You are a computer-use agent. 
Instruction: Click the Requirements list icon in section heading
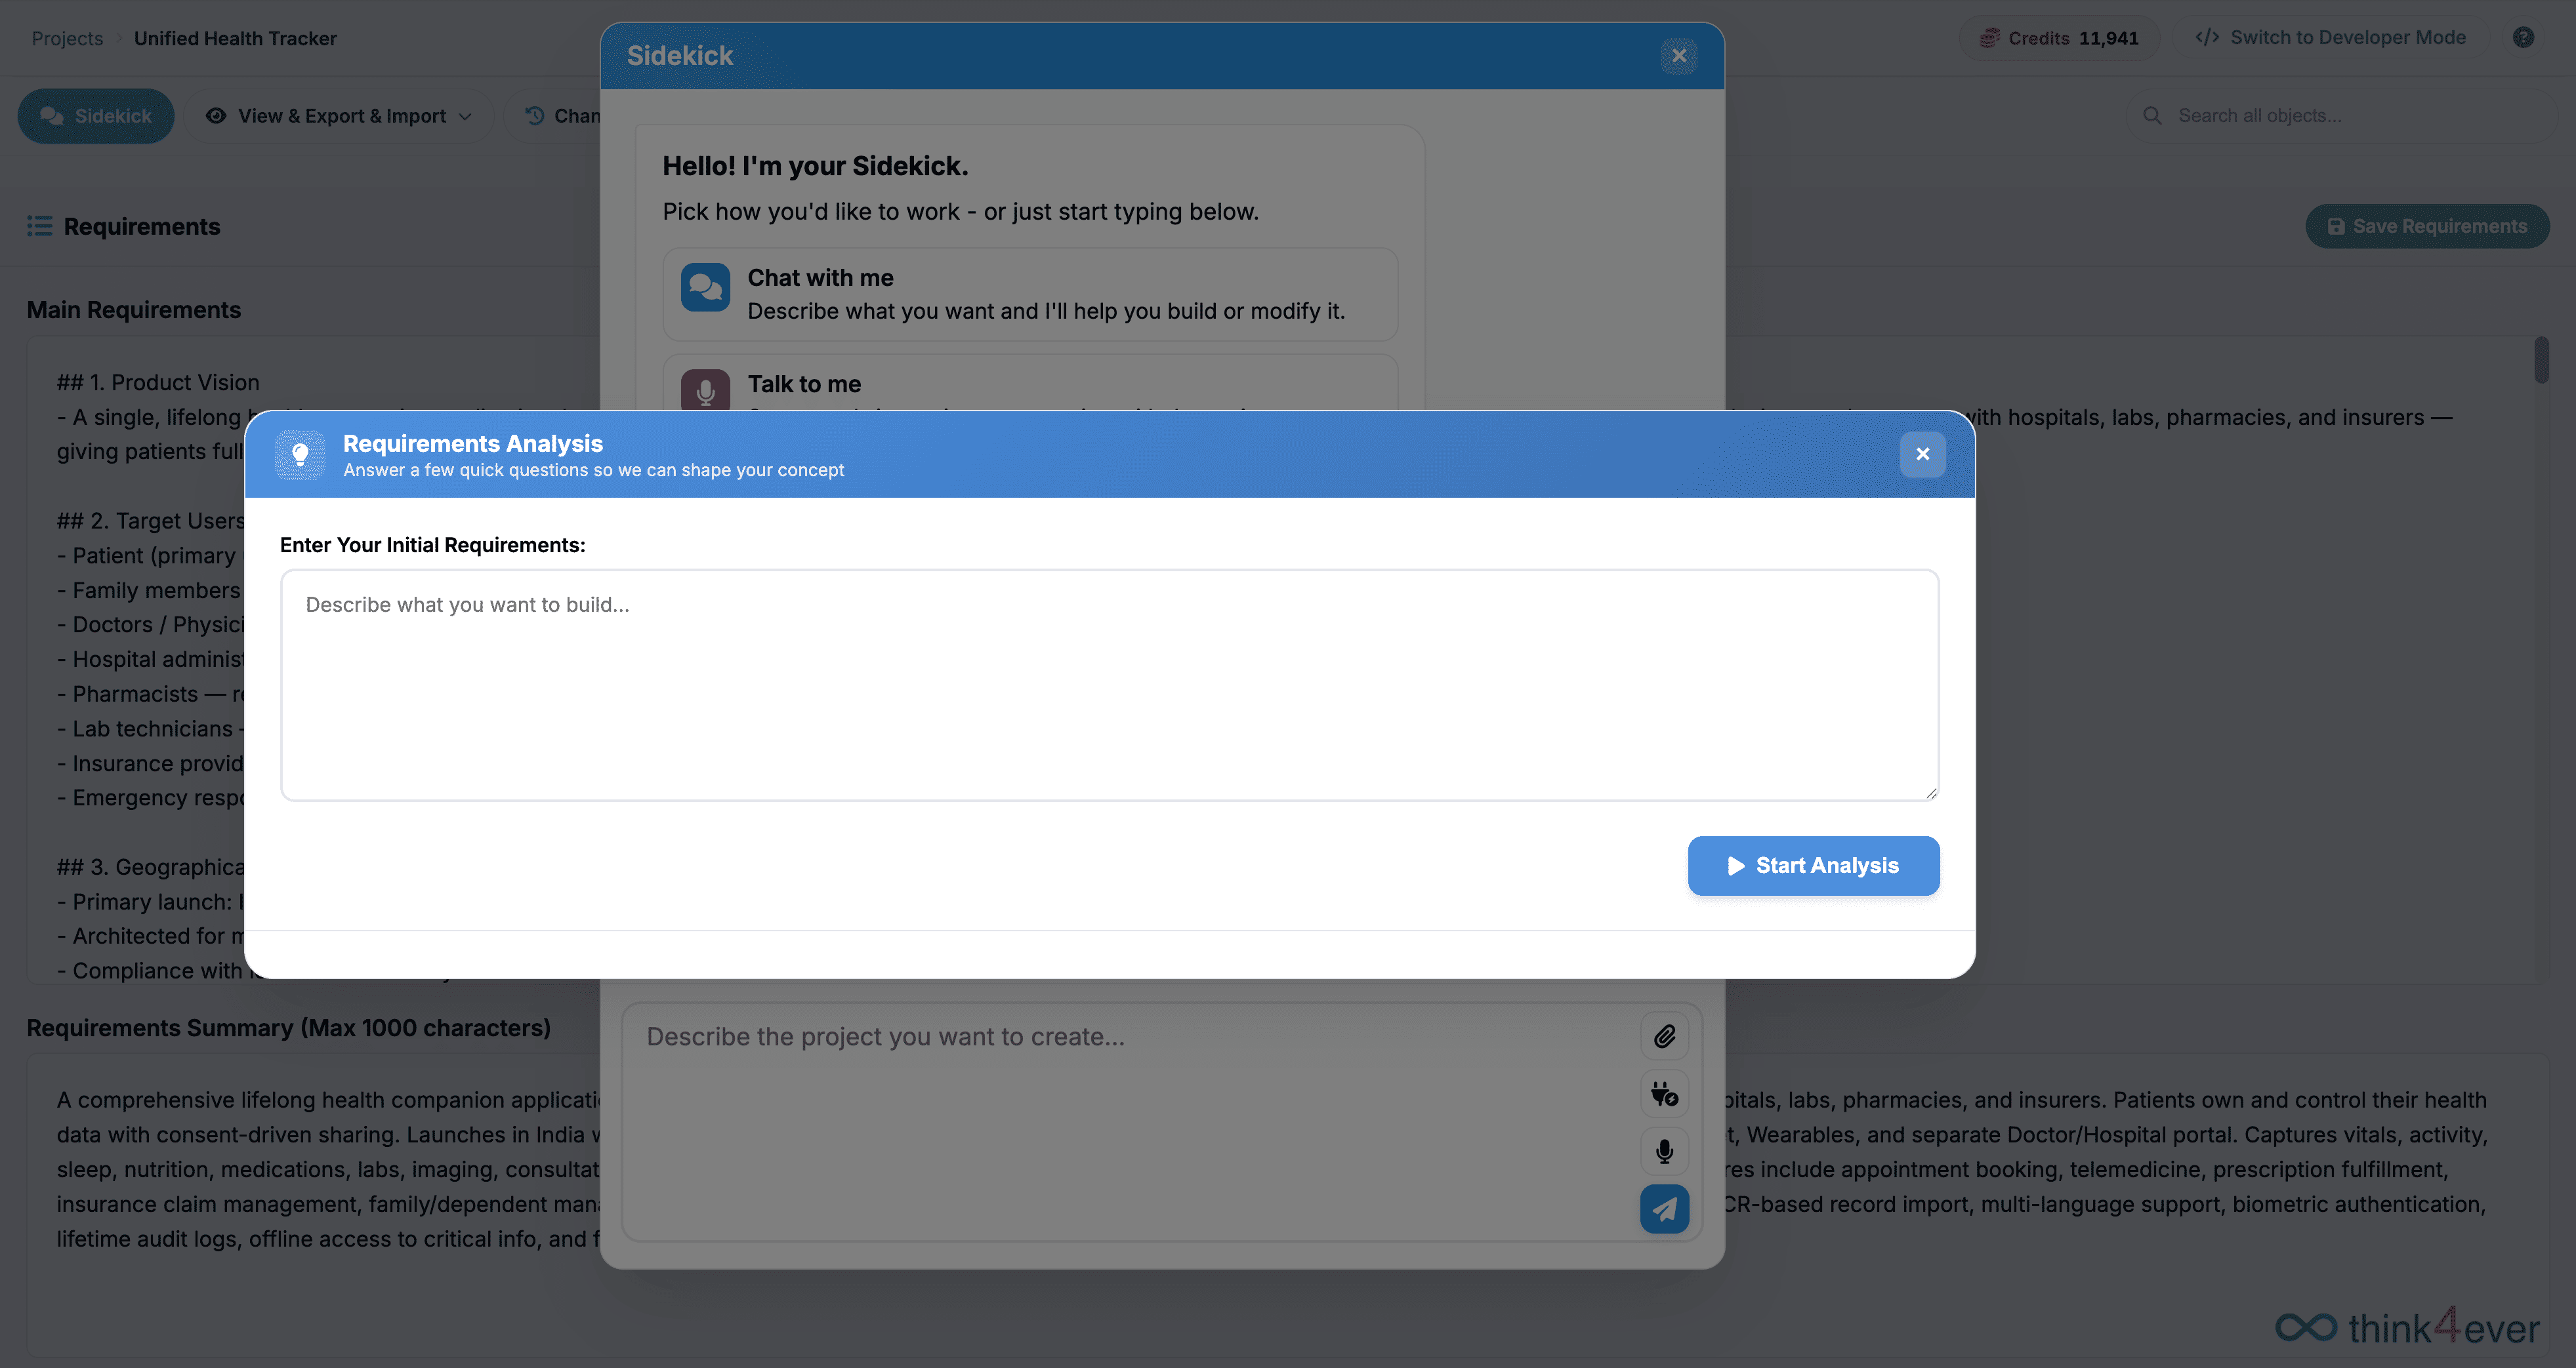39,226
